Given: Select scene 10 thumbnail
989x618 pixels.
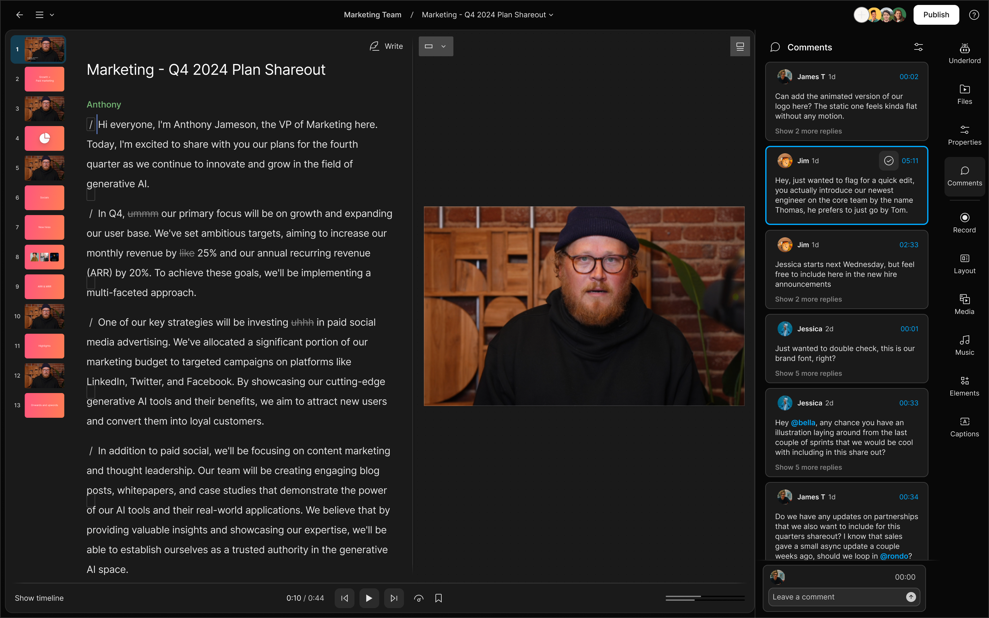Looking at the screenshot, I should point(44,316).
